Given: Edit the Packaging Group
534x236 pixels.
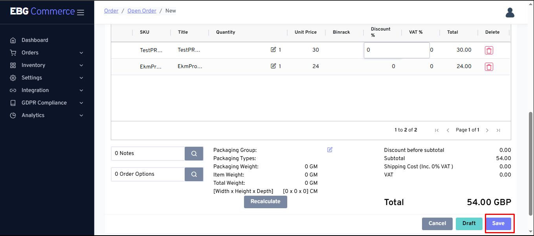Looking at the screenshot, I should pyautogui.click(x=330, y=150).
